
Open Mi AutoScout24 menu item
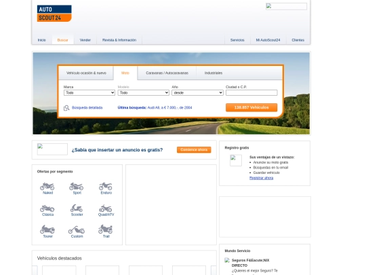268,40
